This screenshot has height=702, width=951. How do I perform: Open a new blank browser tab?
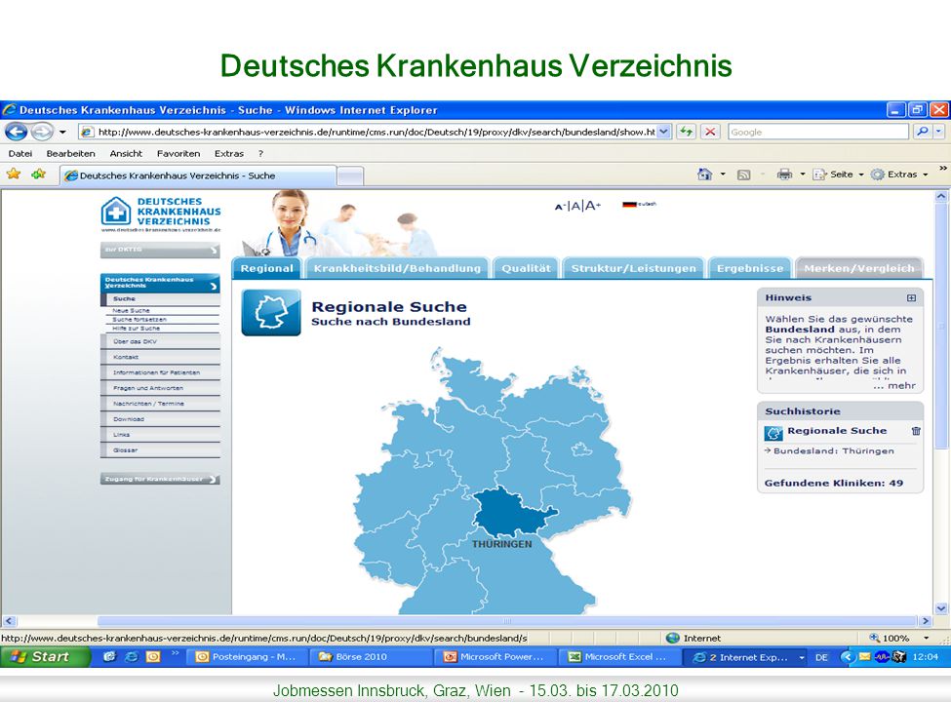click(x=350, y=175)
